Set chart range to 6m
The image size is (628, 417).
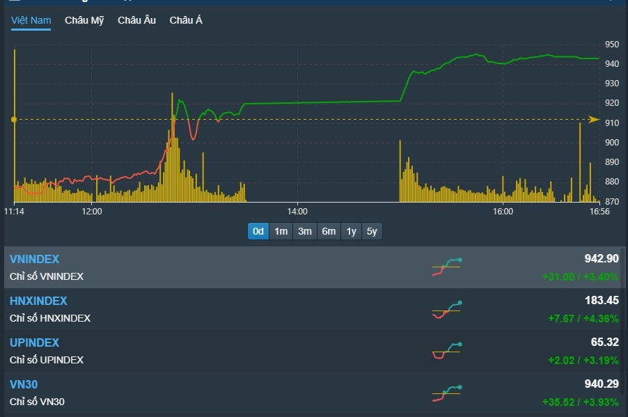click(x=328, y=231)
